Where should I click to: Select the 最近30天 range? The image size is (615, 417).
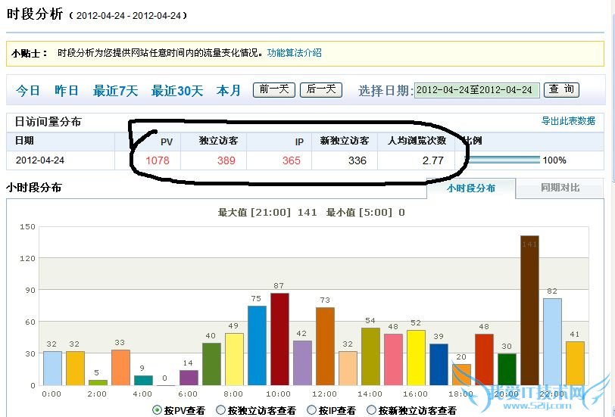click(176, 91)
